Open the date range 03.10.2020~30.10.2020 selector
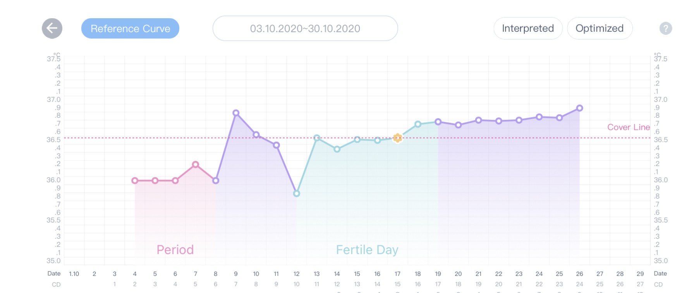This screenshot has width=694, height=293. tap(305, 28)
